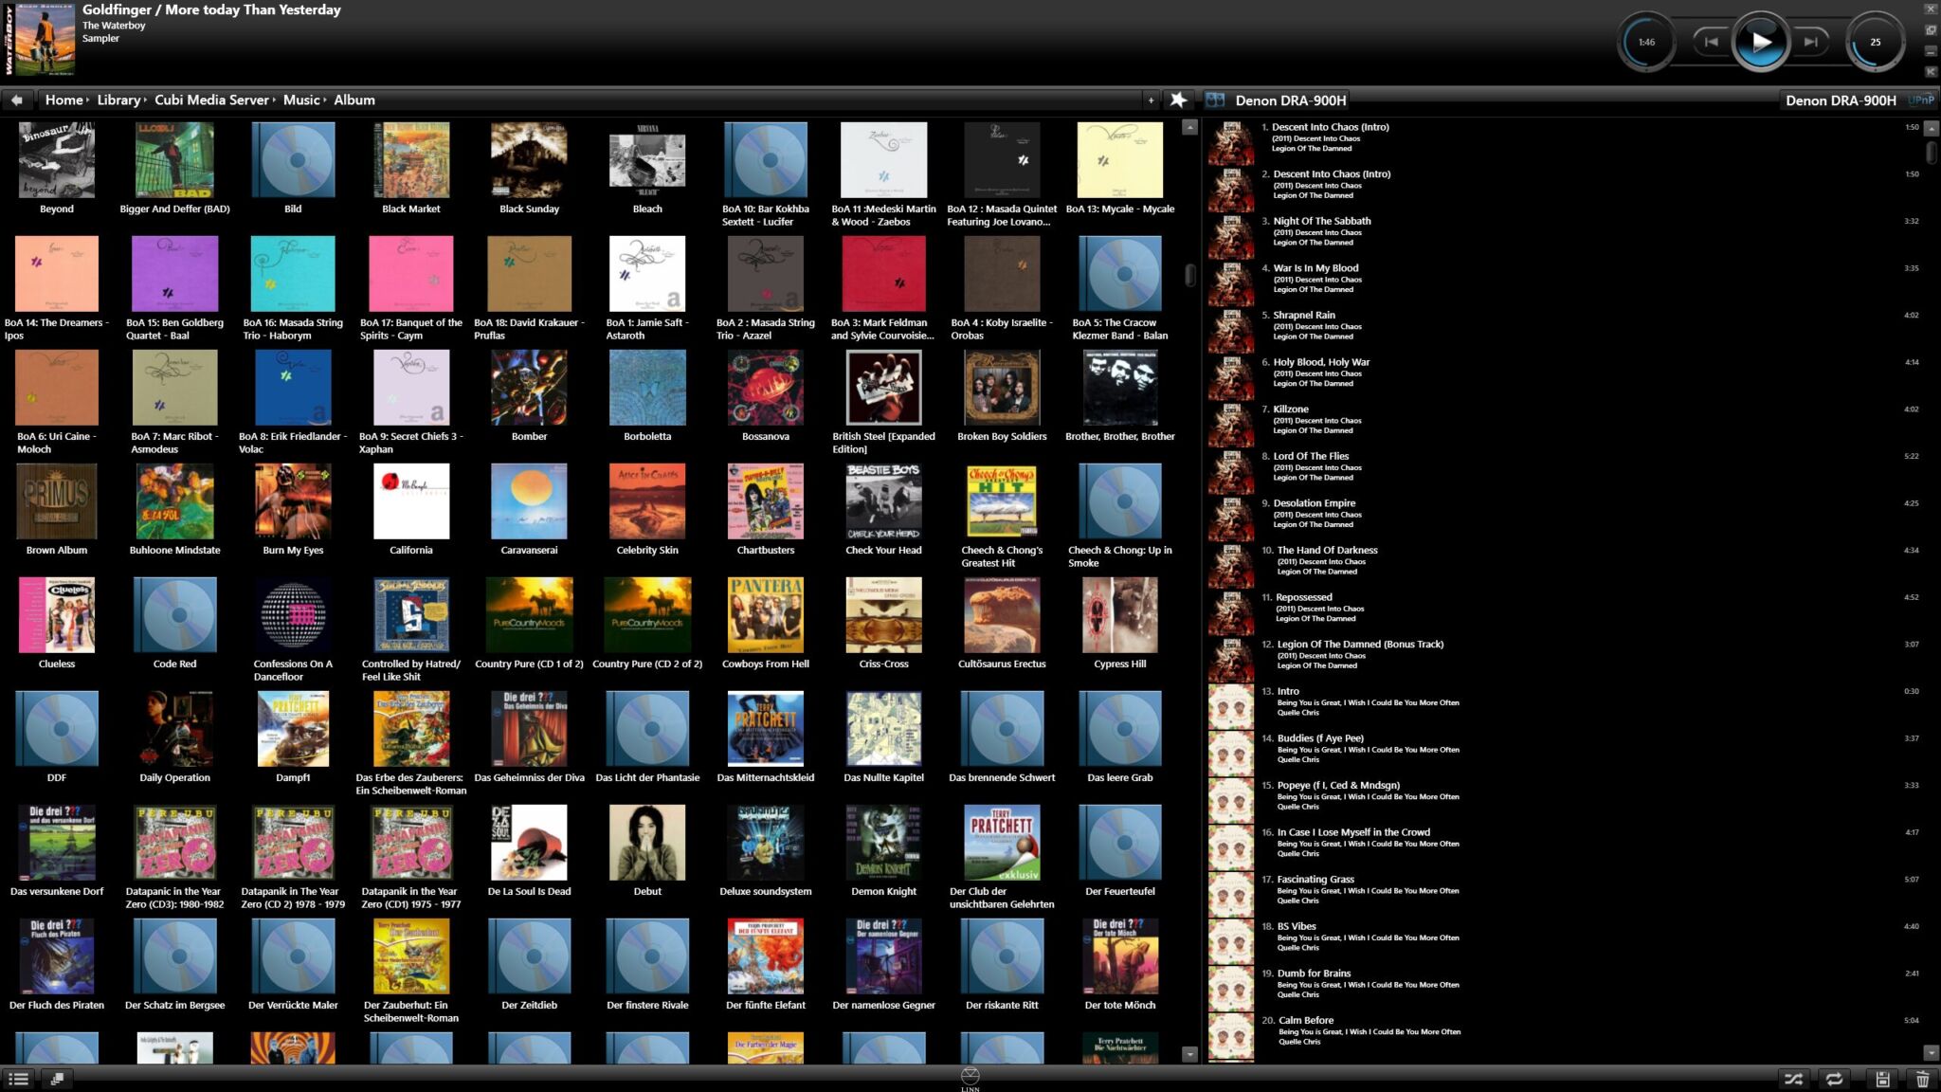Go to Cubi Media Server in breadcrumb

click(211, 100)
